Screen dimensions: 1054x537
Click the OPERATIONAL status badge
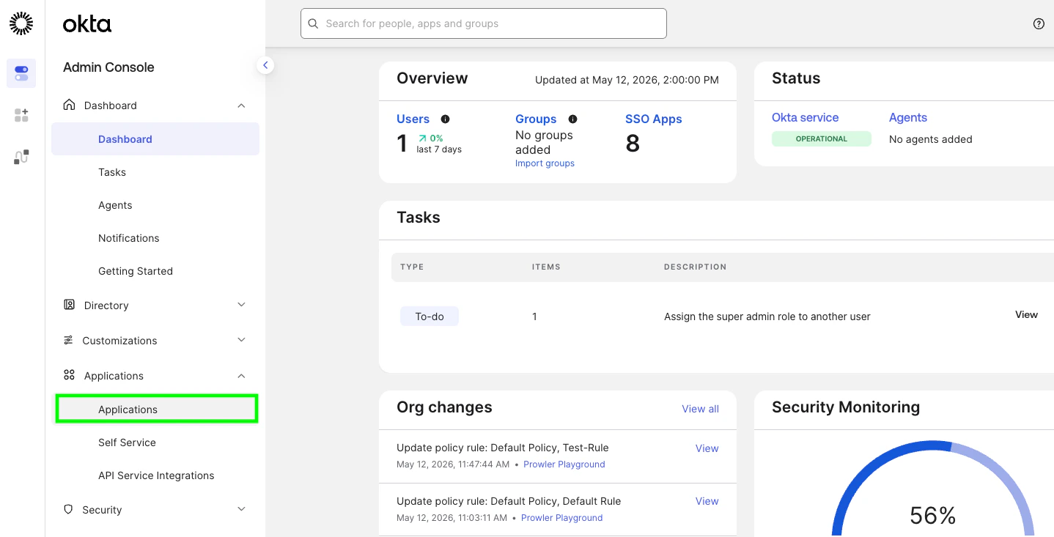(822, 138)
